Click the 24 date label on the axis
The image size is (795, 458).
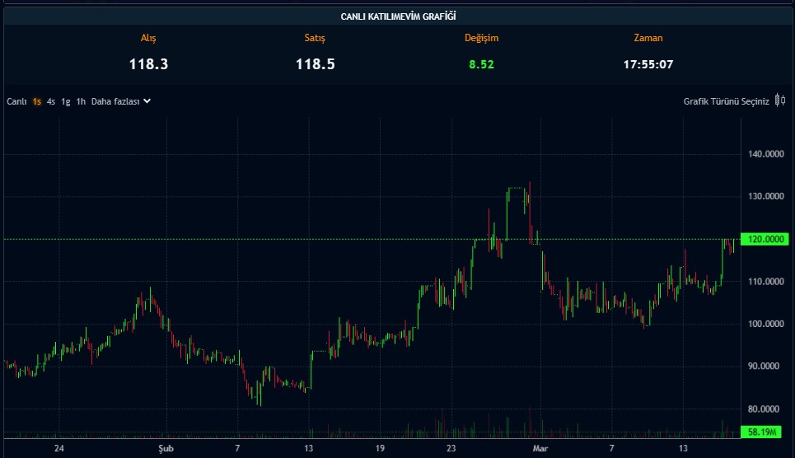[x=58, y=448]
